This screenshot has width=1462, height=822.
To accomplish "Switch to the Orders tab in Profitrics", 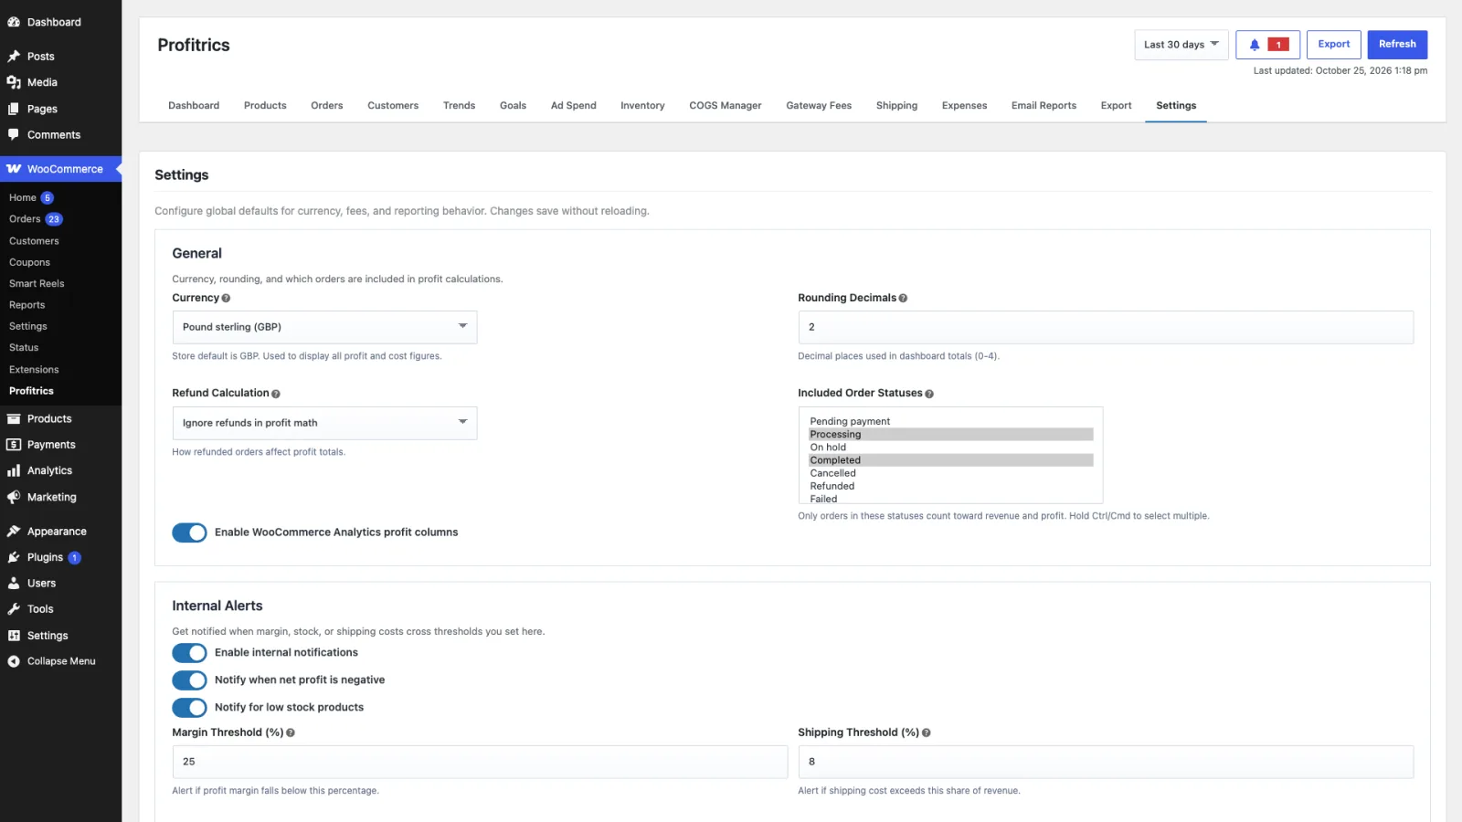I will (327, 106).
